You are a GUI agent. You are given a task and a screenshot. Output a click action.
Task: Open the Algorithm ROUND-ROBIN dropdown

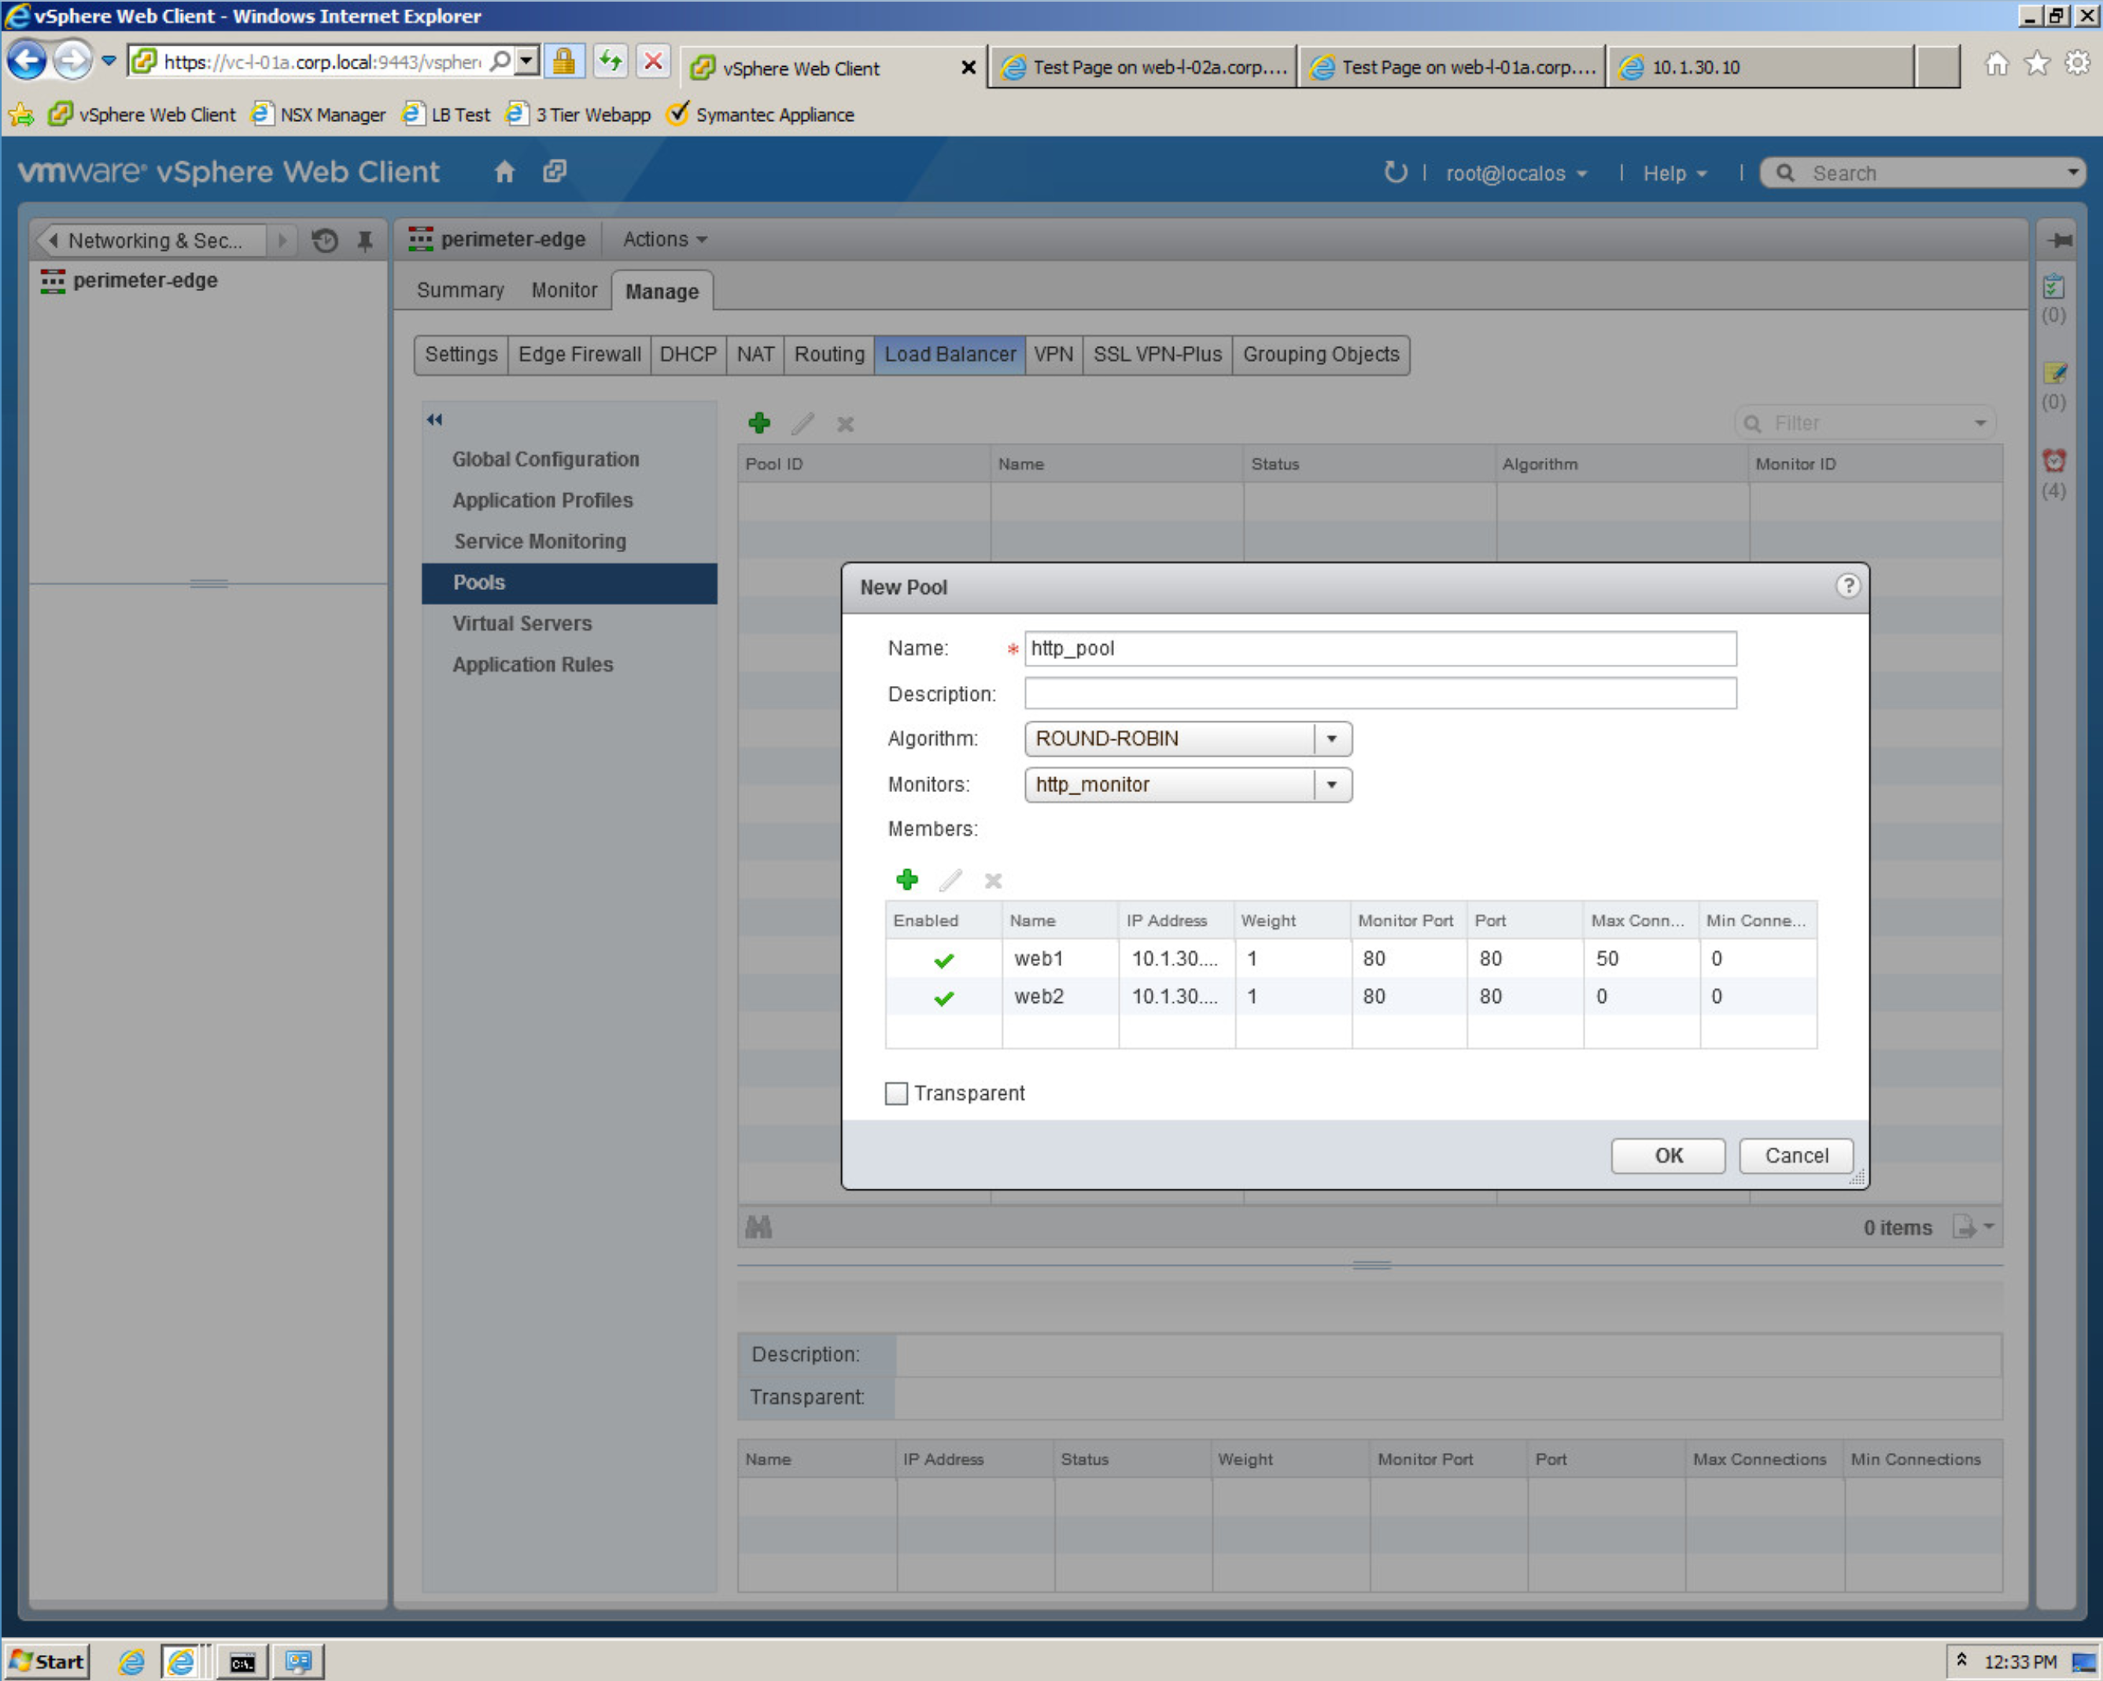pos(1330,739)
